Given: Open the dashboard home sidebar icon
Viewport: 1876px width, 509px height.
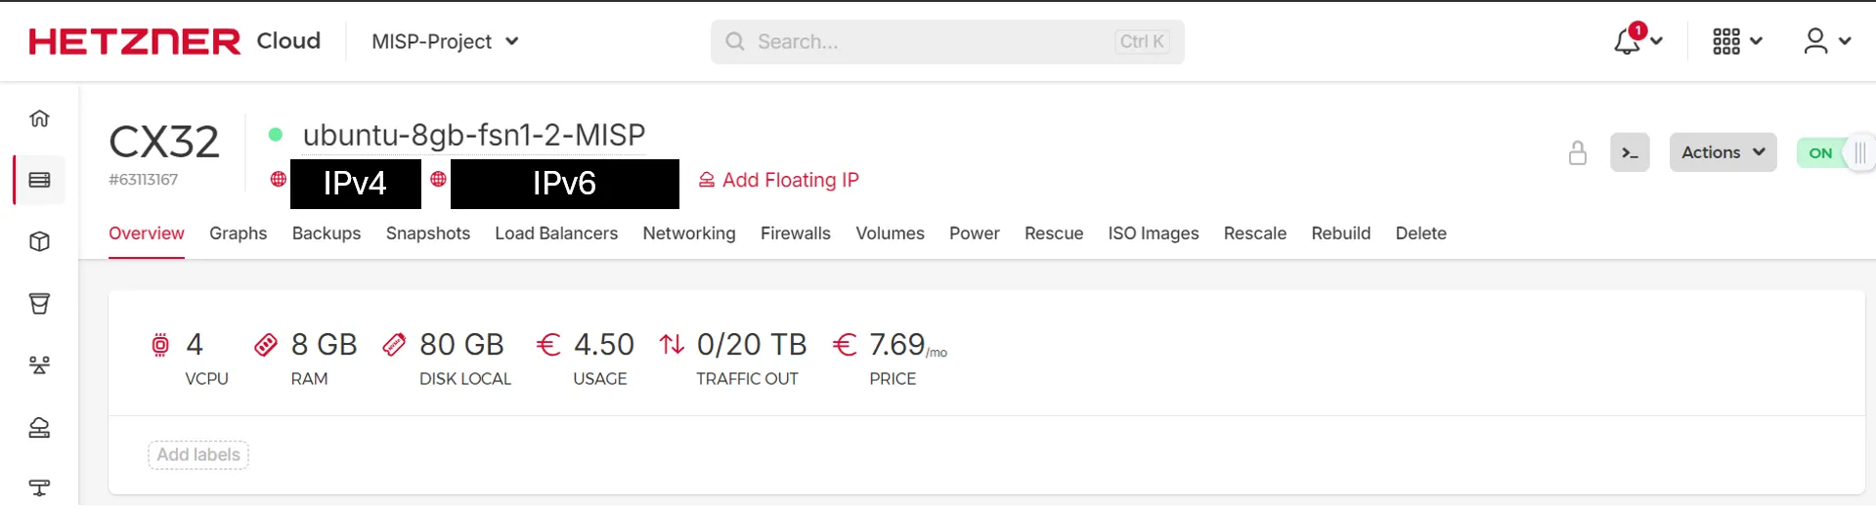Looking at the screenshot, I should click(x=39, y=118).
